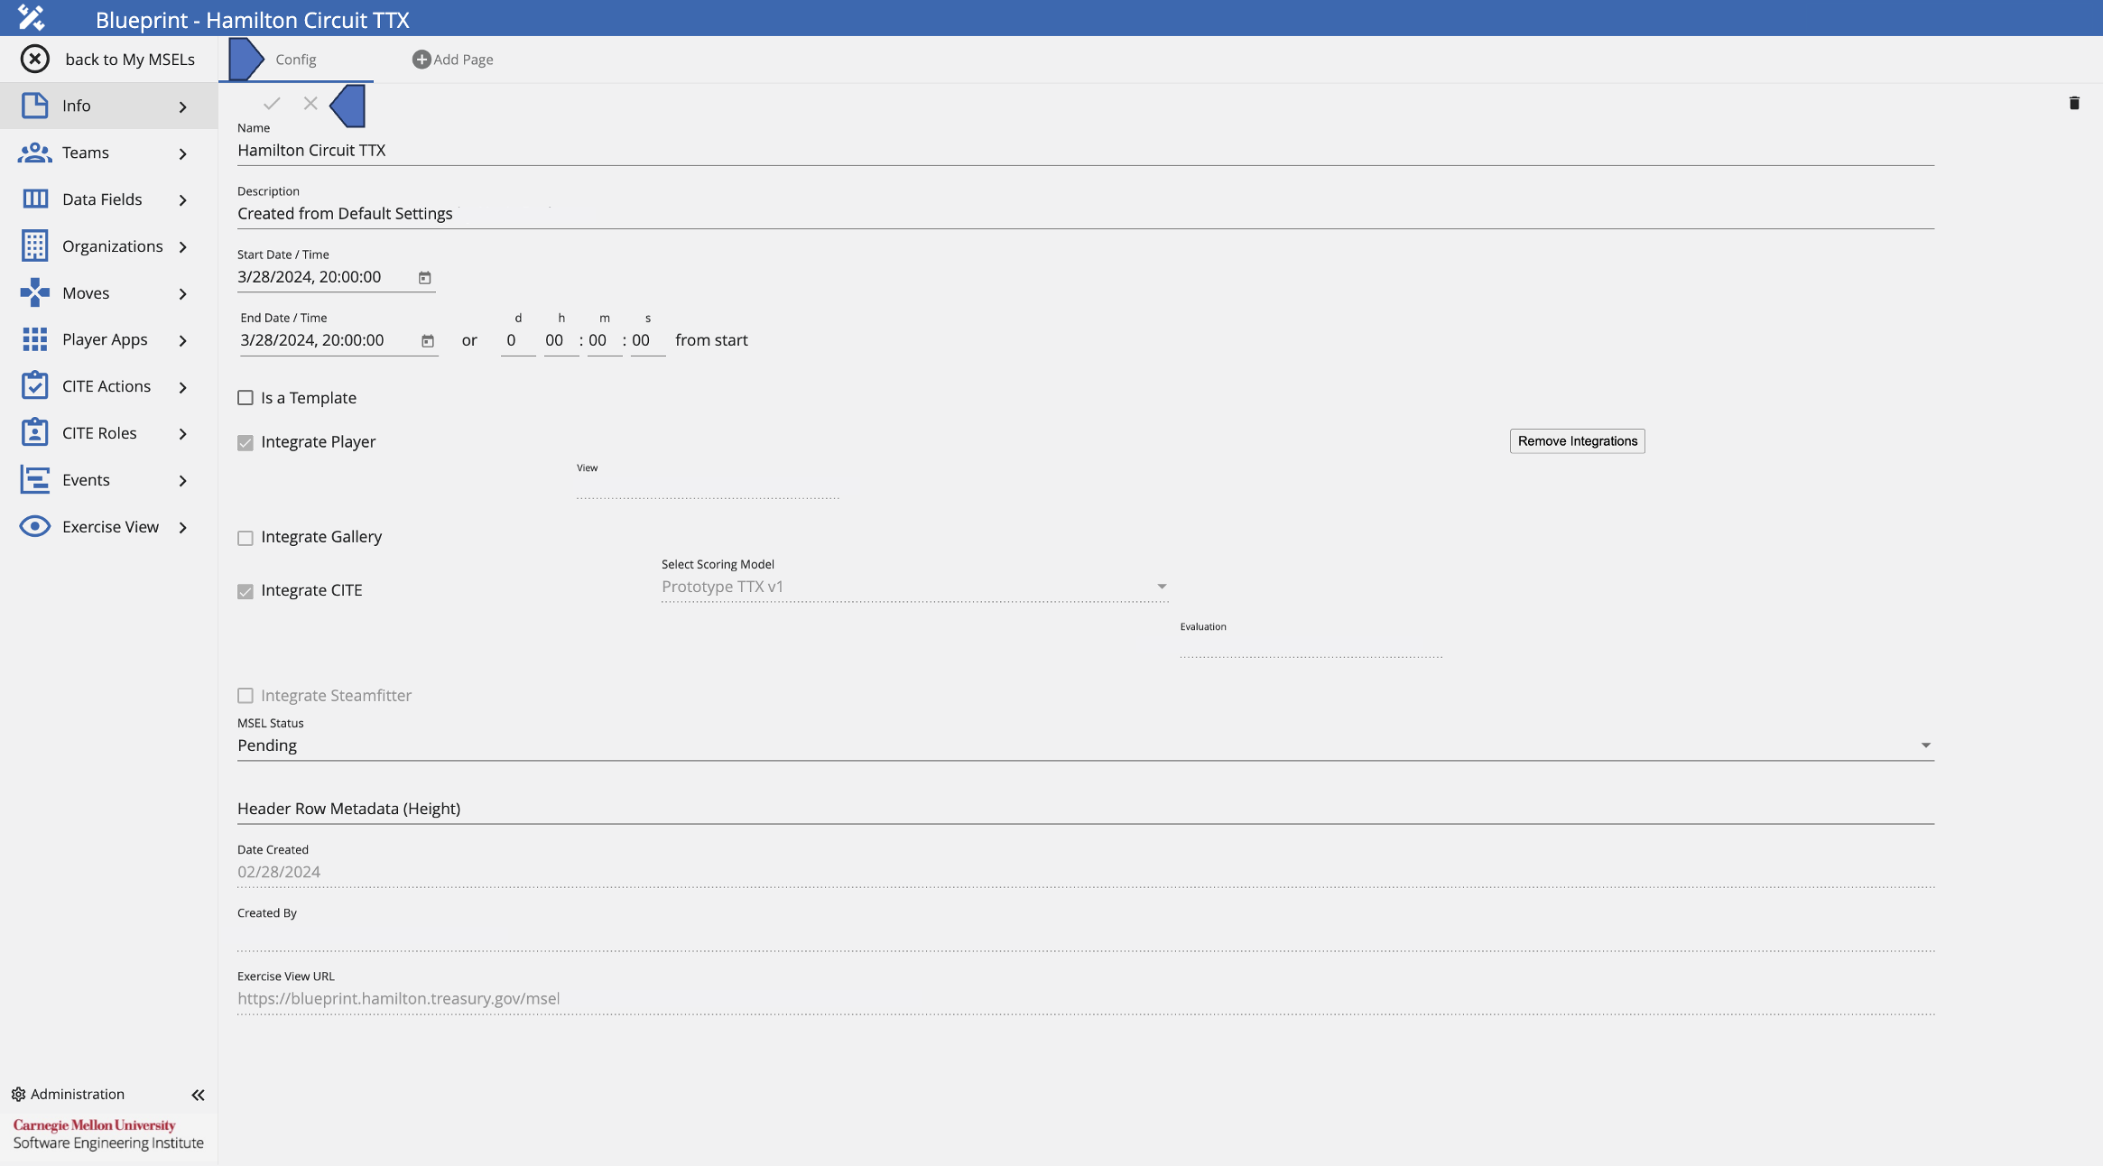Click the Remove Integrations button
2103x1166 pixels.
[1578, 440]
